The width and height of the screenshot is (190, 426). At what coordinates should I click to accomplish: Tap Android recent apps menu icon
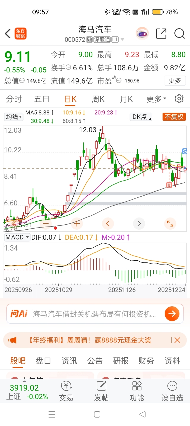pyautogui.click(x=52, y=414)
